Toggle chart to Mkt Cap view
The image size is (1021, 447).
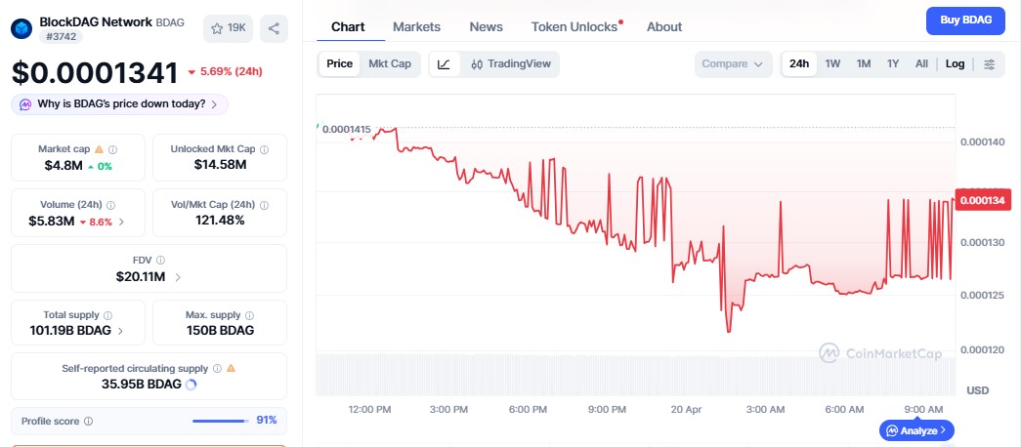(x=389, y=64)
